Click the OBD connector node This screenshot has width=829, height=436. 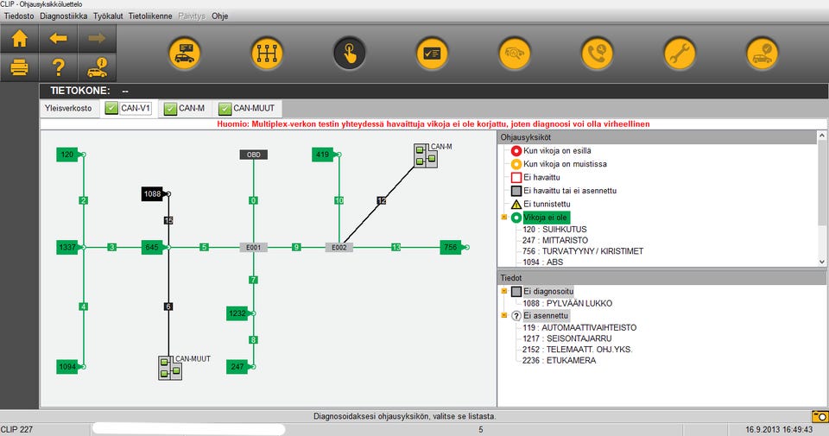point(254,155)
